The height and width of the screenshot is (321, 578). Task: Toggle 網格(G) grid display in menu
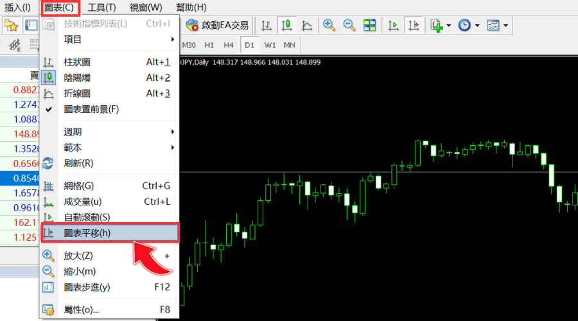pos(78,186)
